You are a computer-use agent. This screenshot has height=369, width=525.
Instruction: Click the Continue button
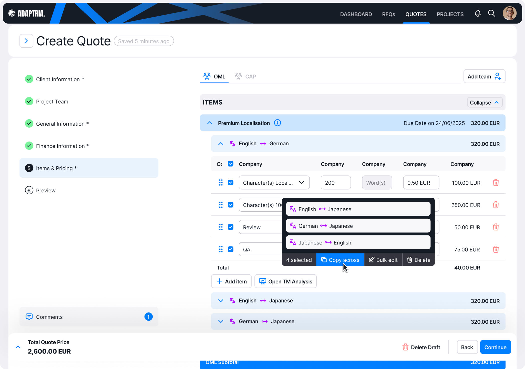coord(495,347)
